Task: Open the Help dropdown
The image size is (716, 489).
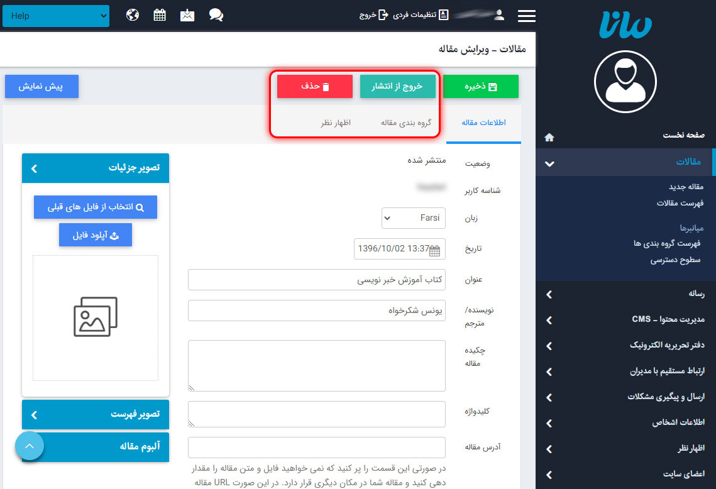Action: coord(55,14)
